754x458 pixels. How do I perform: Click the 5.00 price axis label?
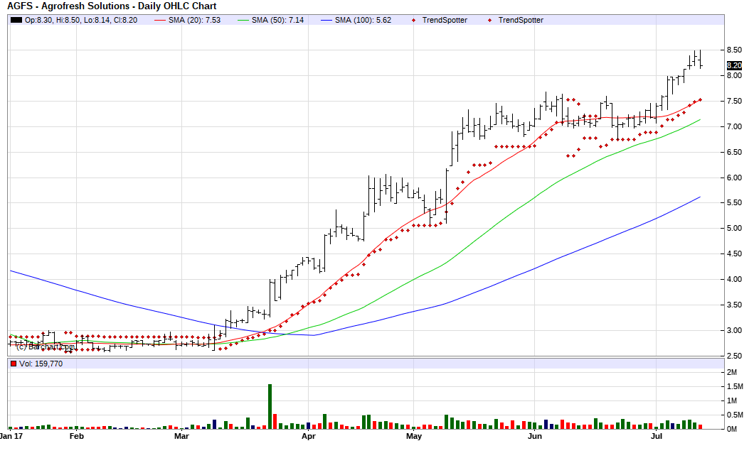[x=734, y=229]
